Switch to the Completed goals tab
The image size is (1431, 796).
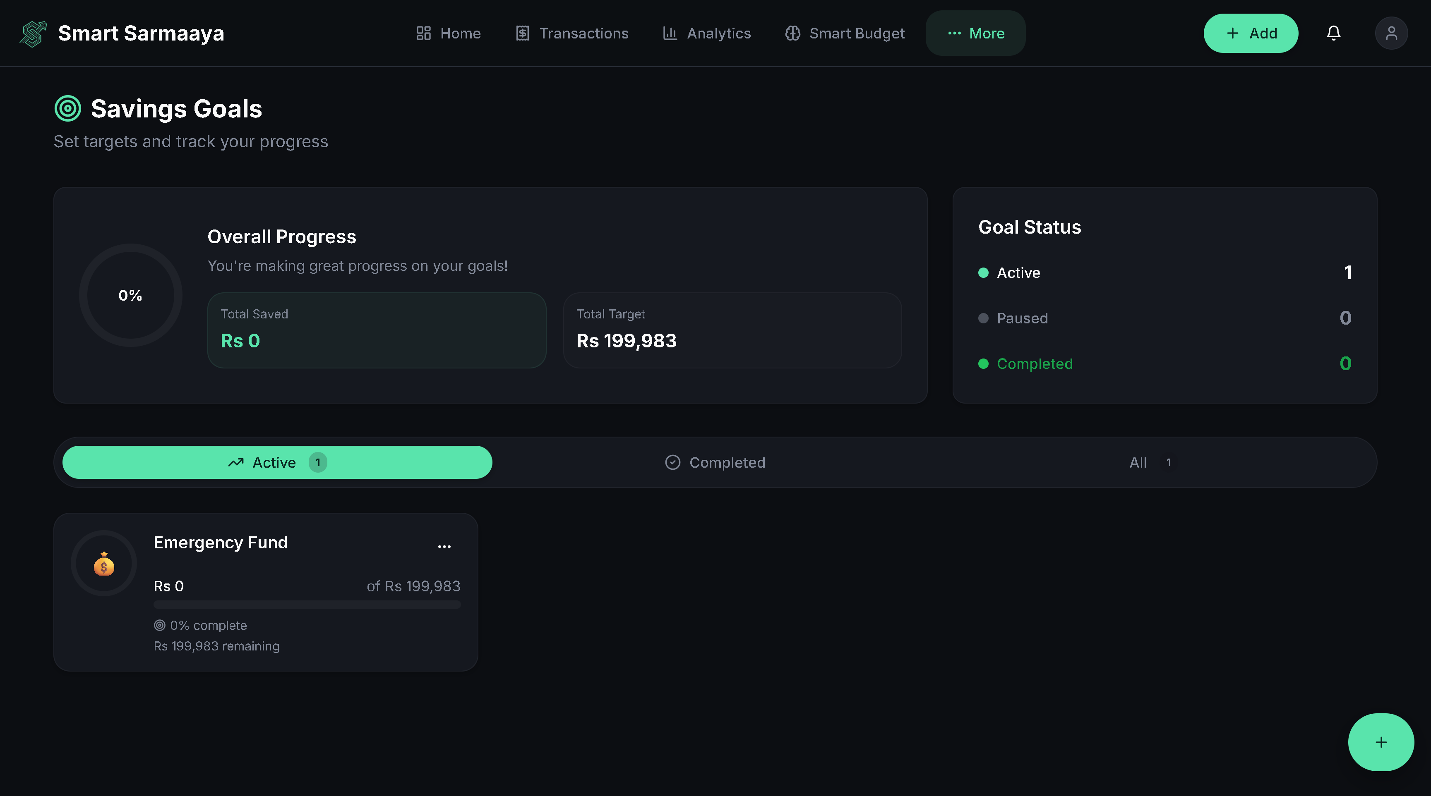coord(715,462)
